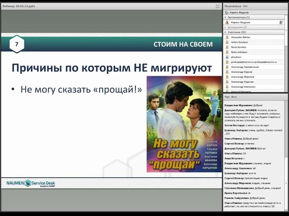
Task: Collapse the Организаторы (1) group
Action: 225,17
